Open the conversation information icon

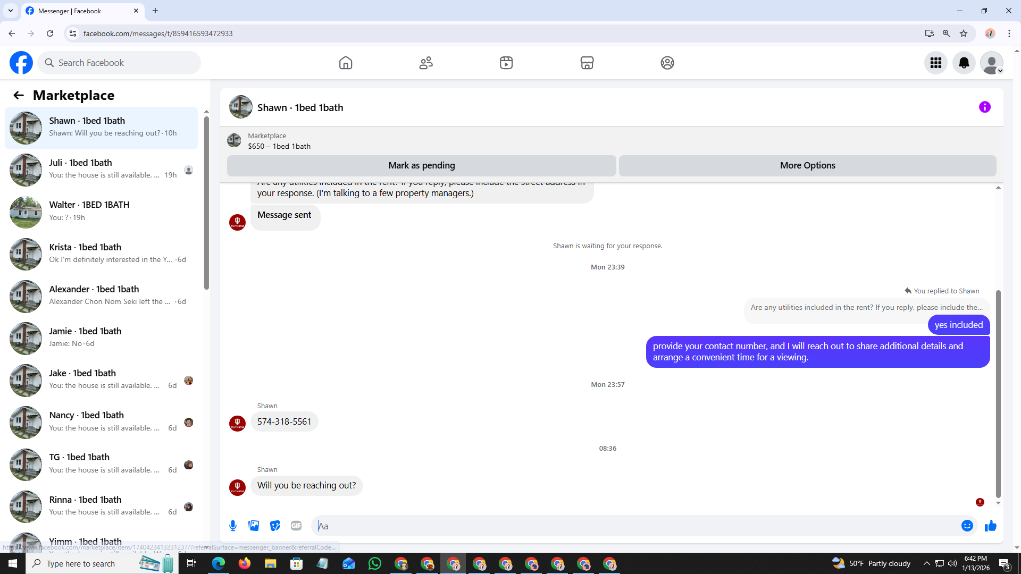(x=984, y=107)
